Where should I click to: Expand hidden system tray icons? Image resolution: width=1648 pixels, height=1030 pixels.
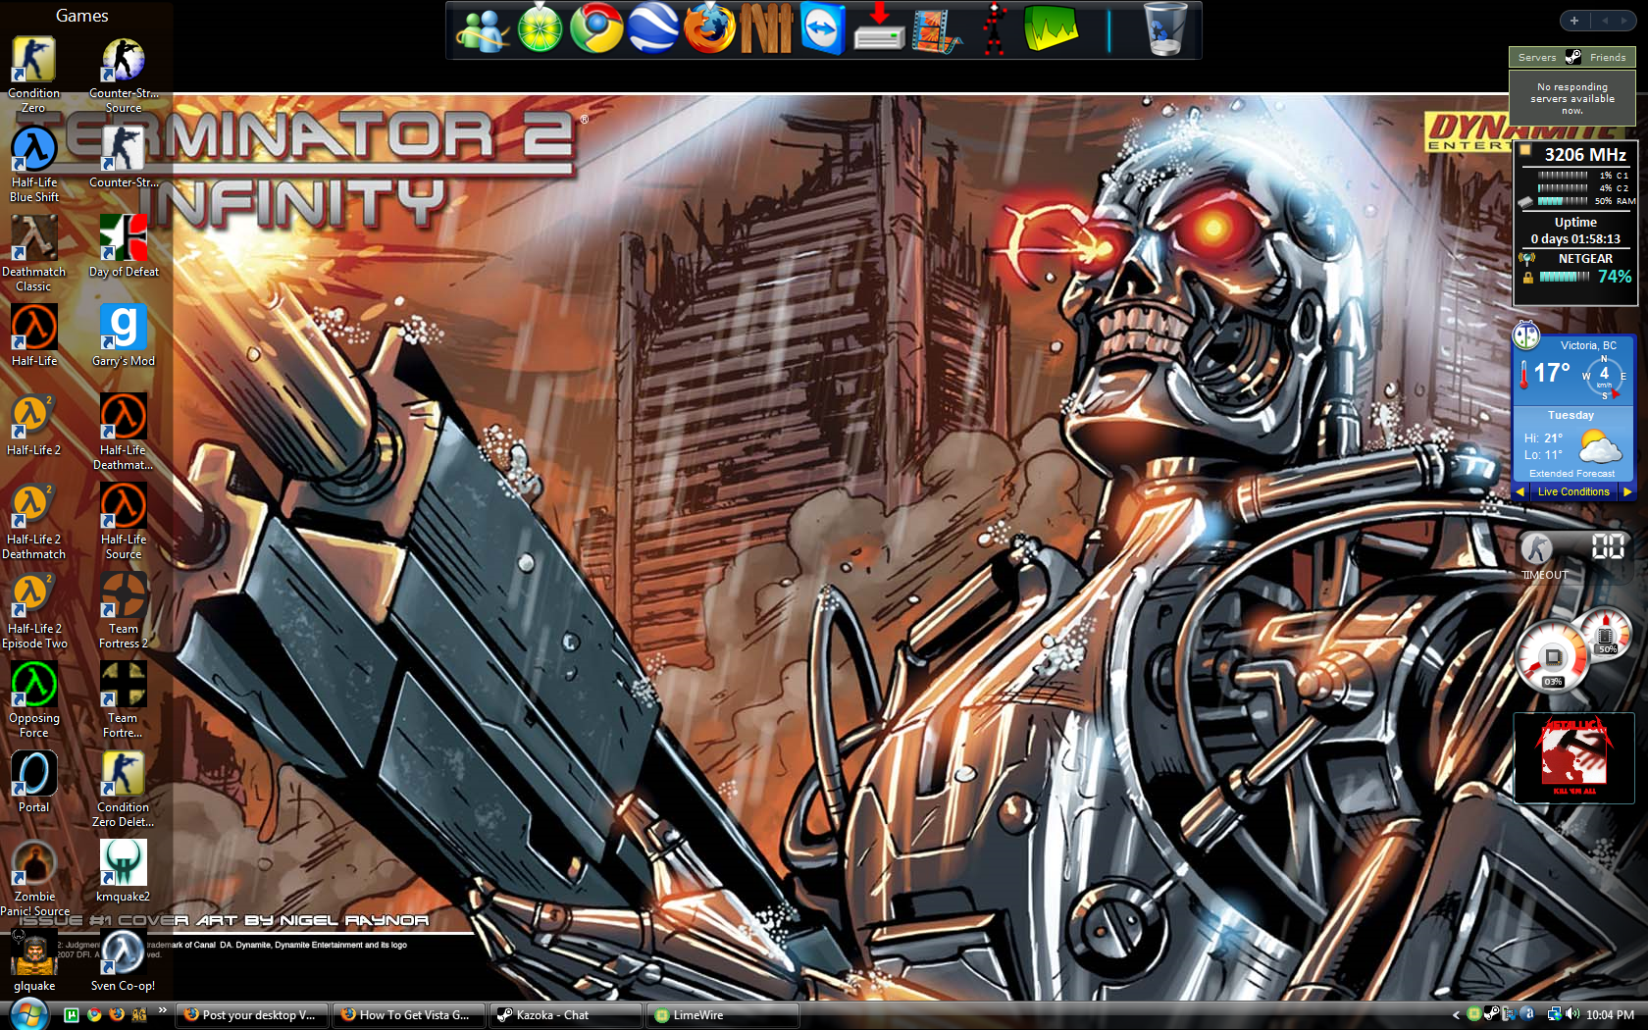click(x=1456, y=1013)
